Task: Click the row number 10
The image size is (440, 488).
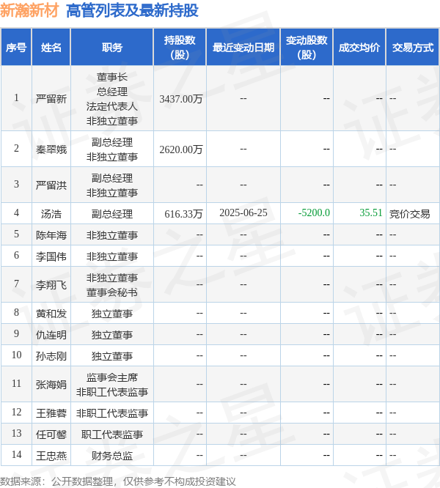Action: coord(17,355)
